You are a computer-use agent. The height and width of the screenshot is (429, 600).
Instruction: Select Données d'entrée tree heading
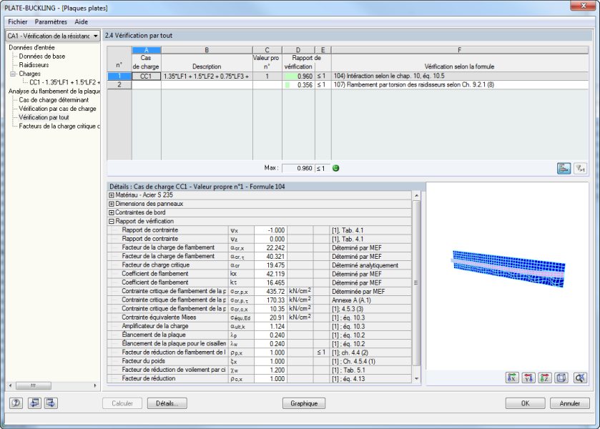[31, 47]
